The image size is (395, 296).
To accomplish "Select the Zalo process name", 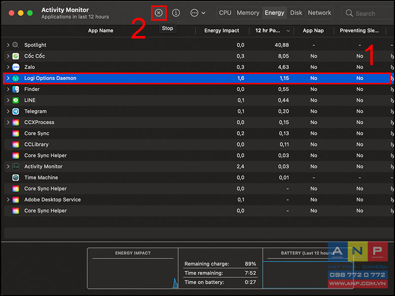I will tap(30, 67).
